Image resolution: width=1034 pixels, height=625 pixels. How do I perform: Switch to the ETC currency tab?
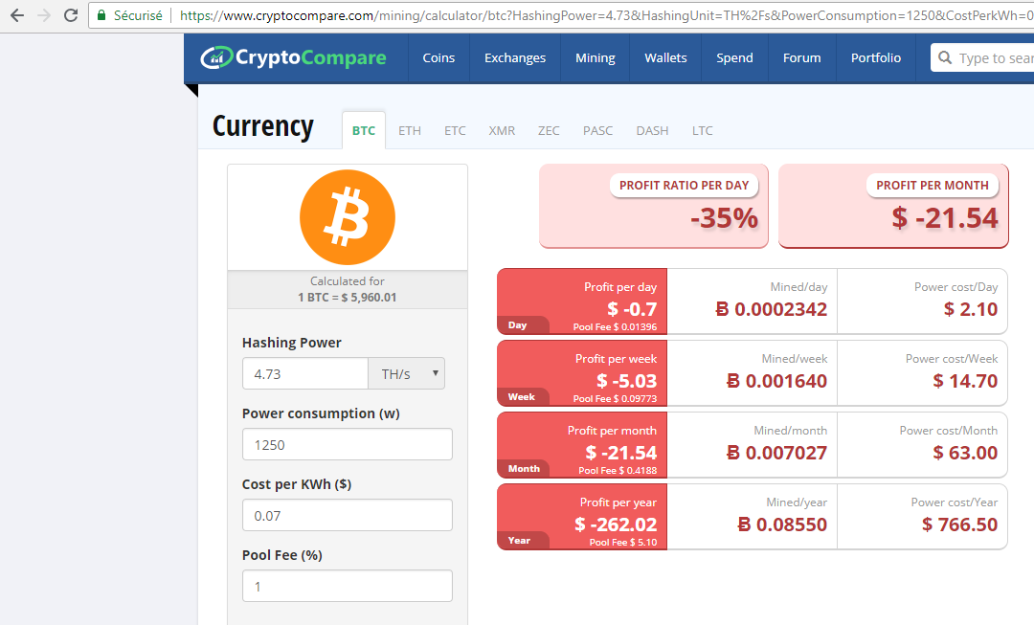click(x=455, y=130)
